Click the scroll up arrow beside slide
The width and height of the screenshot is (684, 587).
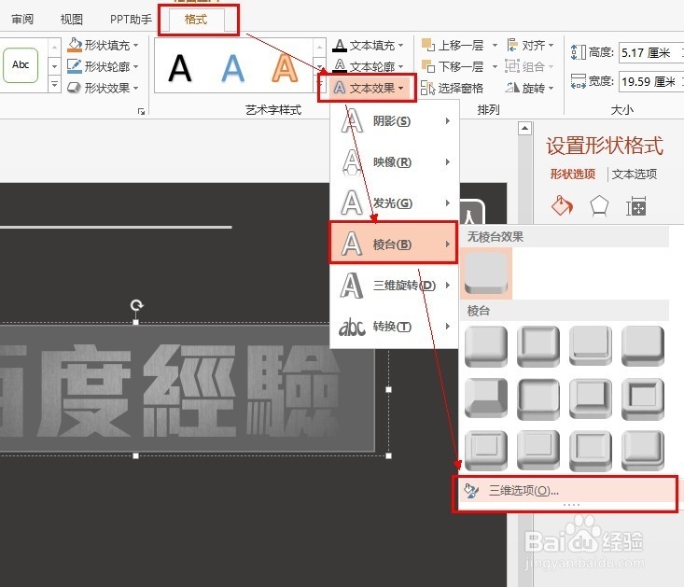point(524,128)
